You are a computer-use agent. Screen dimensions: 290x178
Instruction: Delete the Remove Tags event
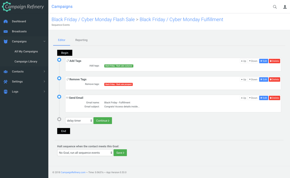274,80
